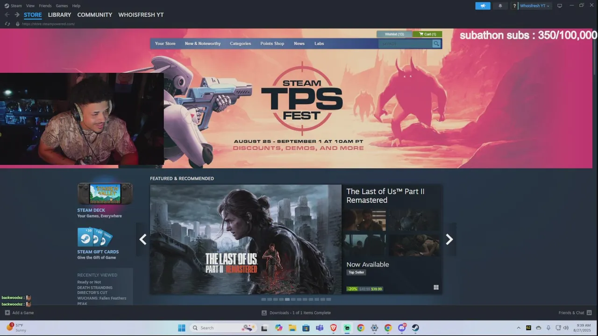The image size is (598, 336).
Task: Show next featured game arrow
Action: (x=449, y=239)
